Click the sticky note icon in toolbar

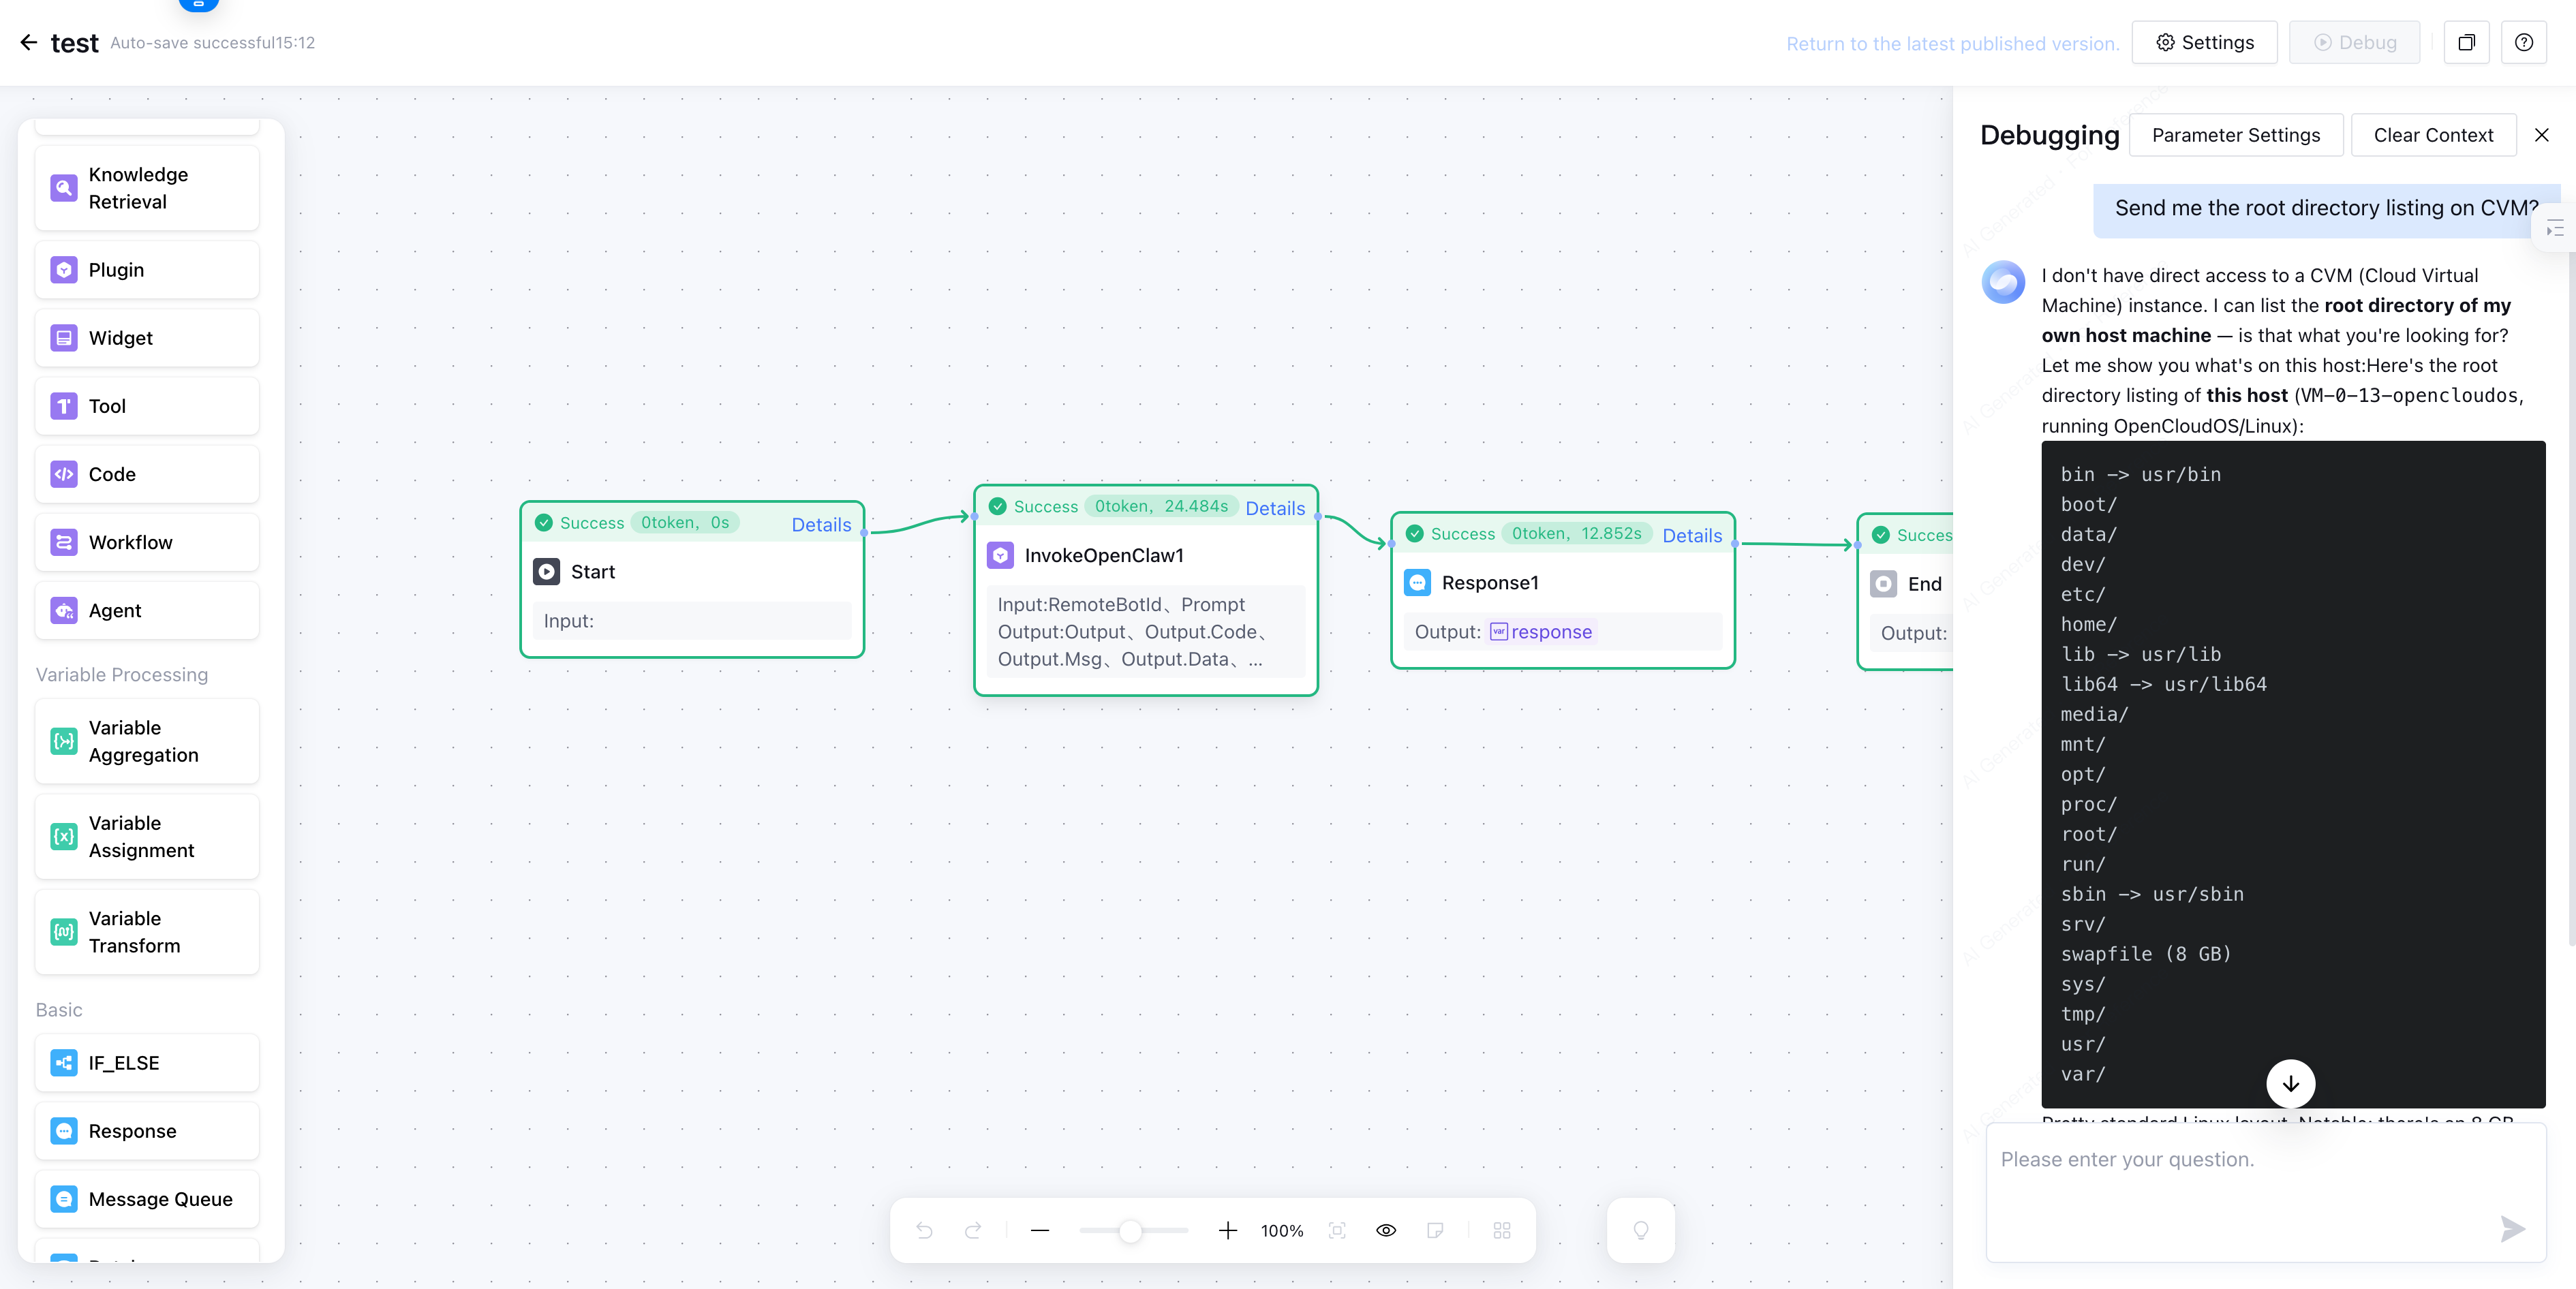tap(1435, 1230)
